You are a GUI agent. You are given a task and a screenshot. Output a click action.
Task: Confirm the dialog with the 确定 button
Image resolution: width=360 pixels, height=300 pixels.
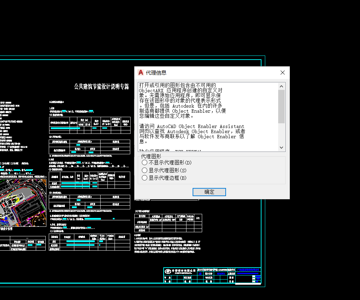point(209,192)
